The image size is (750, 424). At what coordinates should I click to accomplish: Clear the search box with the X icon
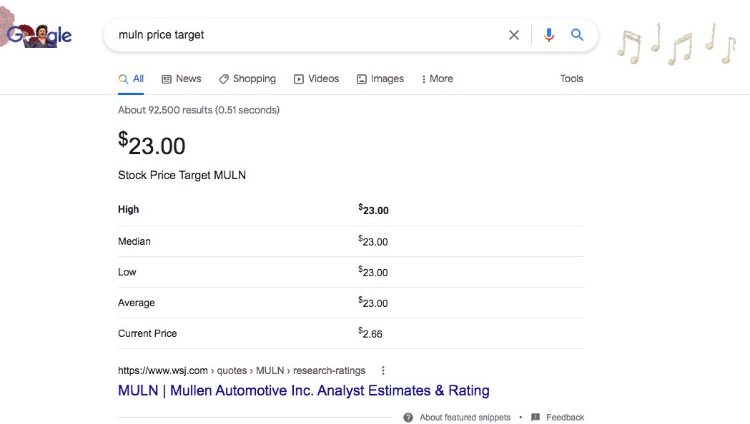pos(514,35)
